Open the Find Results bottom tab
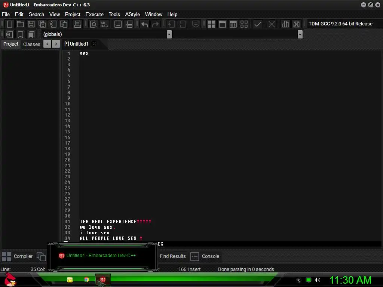 tap(173, 256)
